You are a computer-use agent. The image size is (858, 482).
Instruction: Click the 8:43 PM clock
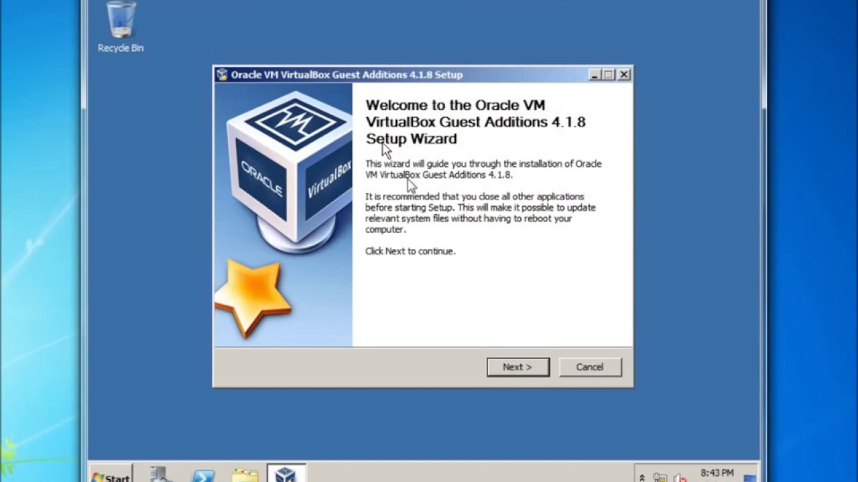click(x=717, y=473)
